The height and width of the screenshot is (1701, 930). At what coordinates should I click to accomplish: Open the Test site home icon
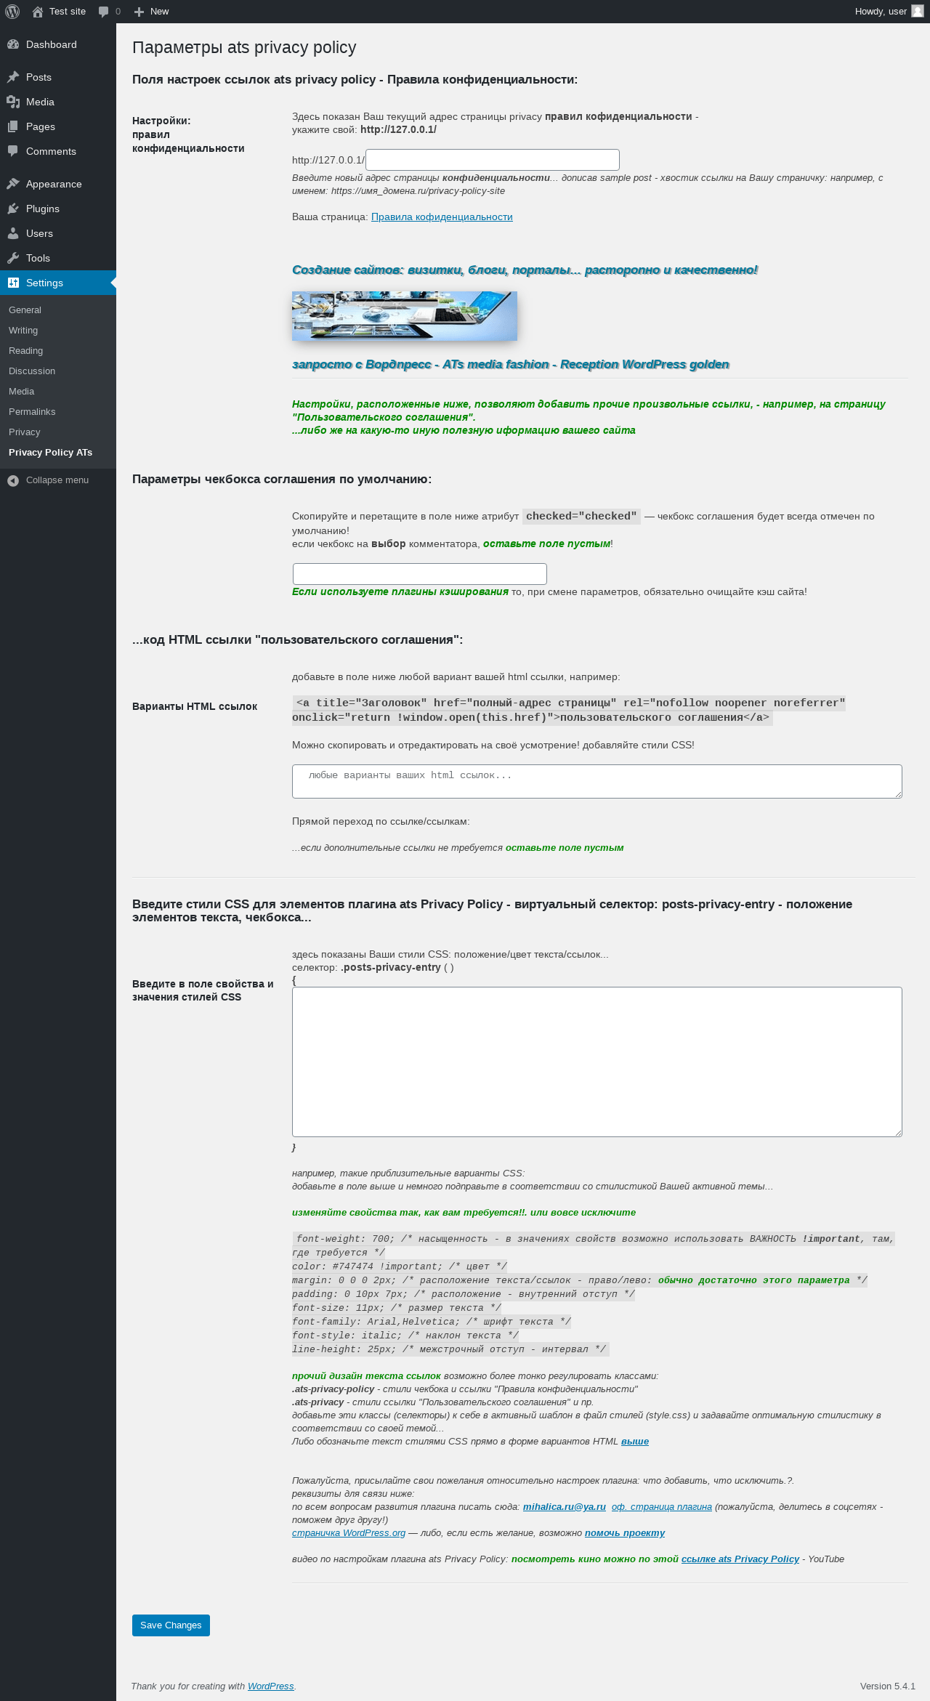click(x=38, y=12)
